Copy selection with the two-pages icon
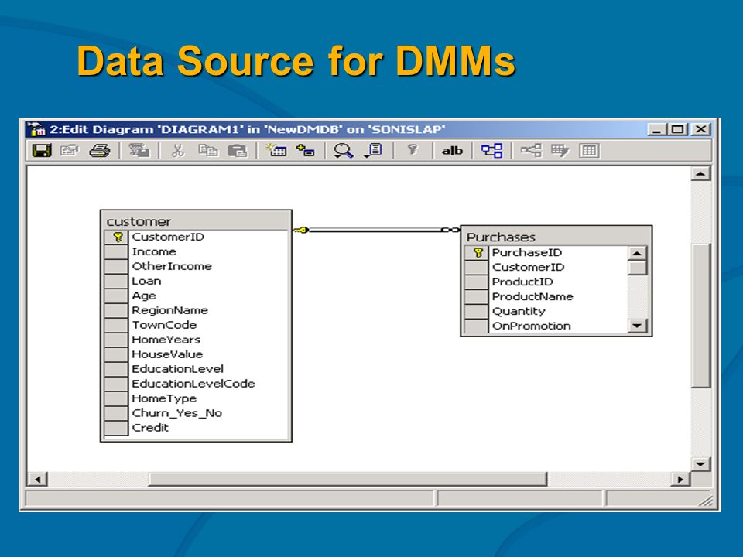743x557 pixels. pos(208,151)
